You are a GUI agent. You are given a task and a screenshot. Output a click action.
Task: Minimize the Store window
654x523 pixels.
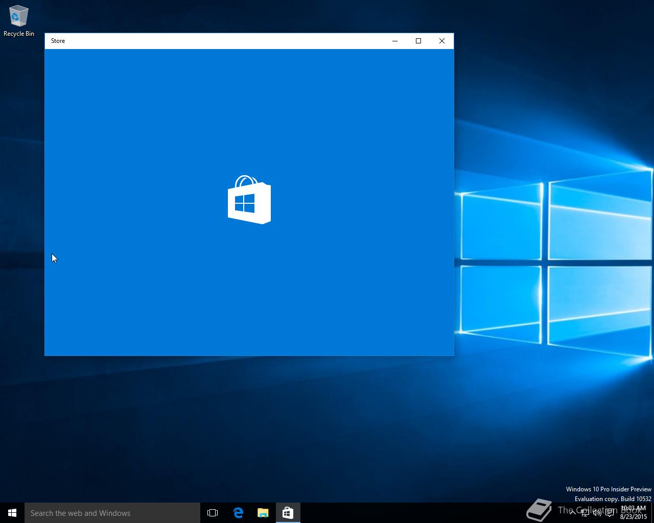pyautogui.click(x=395, y=41)
